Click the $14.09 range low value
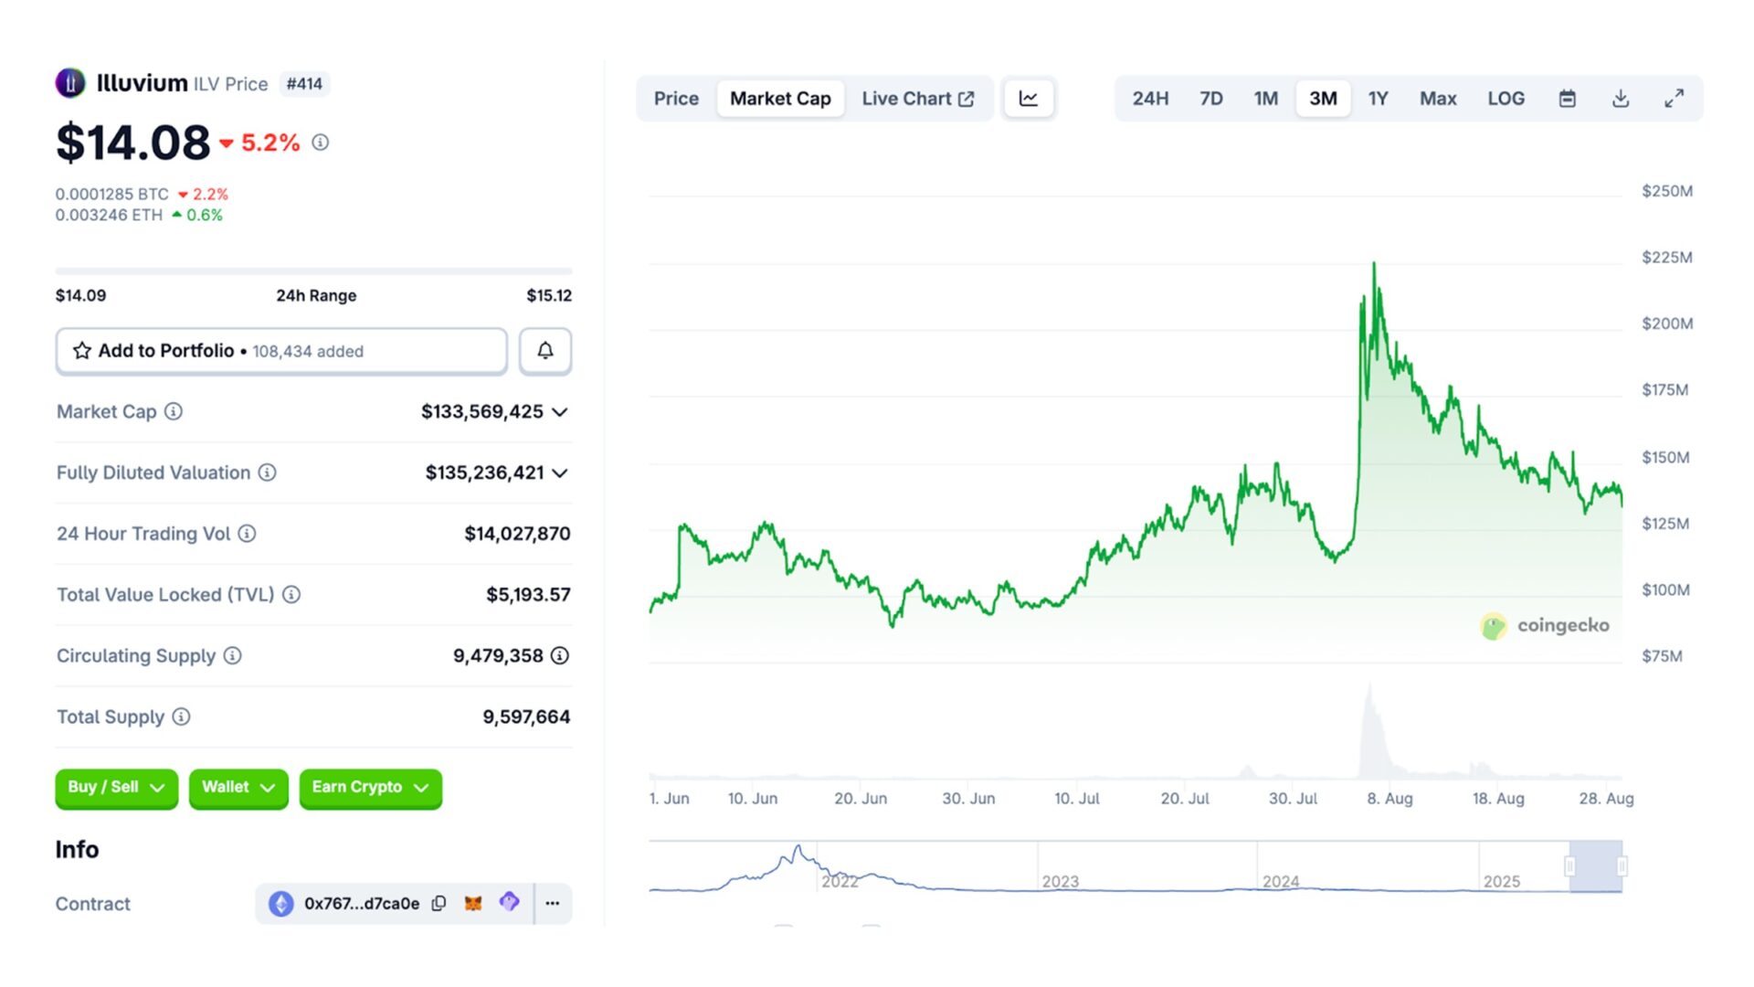 [80, 296]
